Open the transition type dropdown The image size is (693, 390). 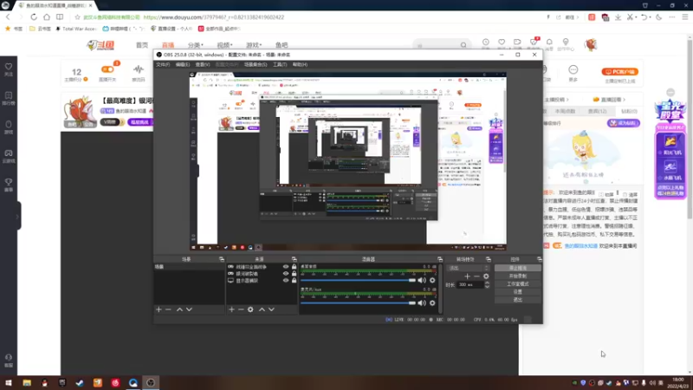point(469,268)
